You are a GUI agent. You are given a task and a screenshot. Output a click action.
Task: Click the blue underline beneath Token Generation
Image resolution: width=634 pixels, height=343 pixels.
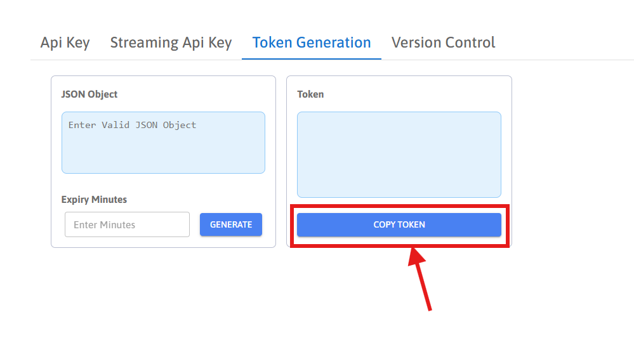(311, 59)
